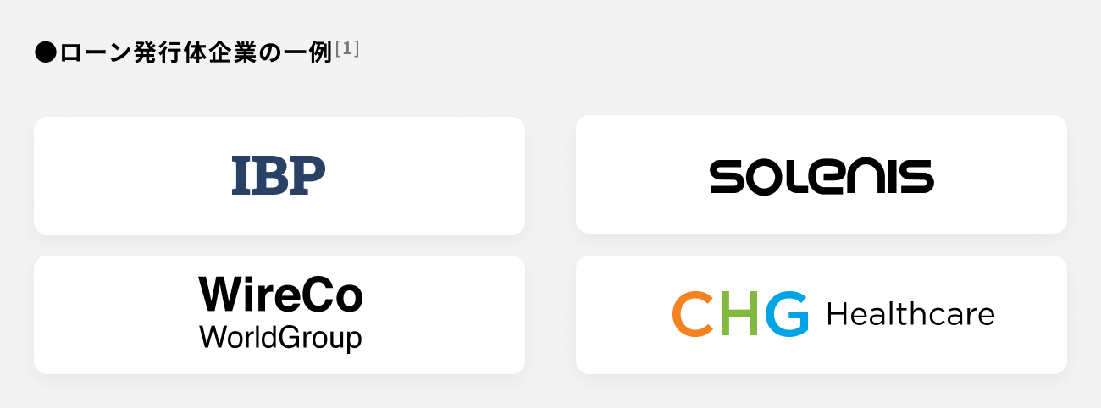1101x408 pixels.
Task: Click the letter S starting Solenis logo
Action: (x=727, y=176)
